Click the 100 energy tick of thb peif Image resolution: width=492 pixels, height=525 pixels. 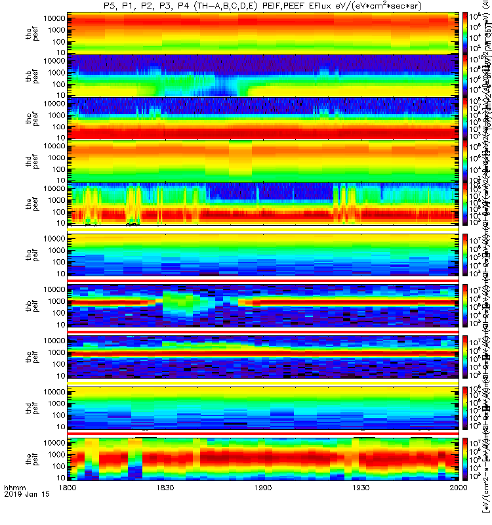(59, 313)
